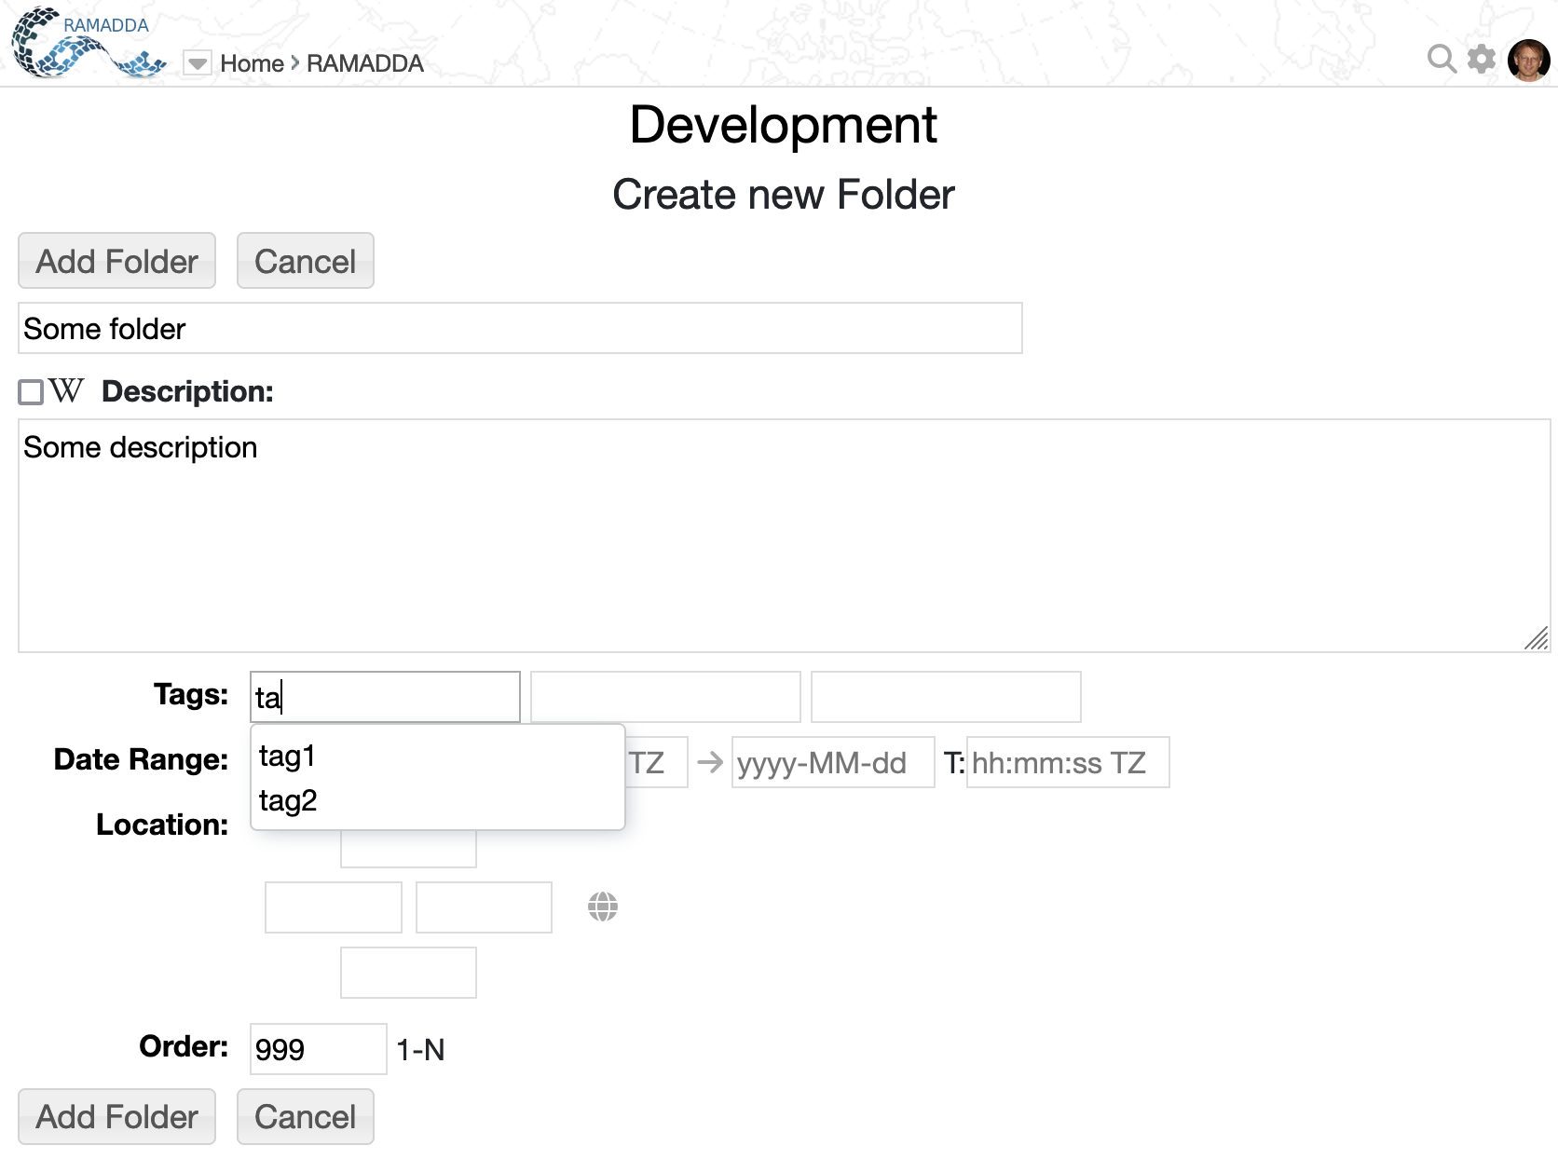Enable the wiki text checkbox
This screenshot has width=1558, height=1159.
(31, 392)
